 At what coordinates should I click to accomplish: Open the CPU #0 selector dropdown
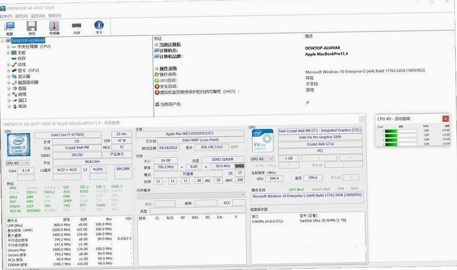pos(18,163)
